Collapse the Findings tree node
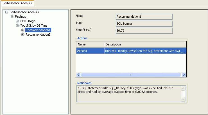 coord(12,17)
